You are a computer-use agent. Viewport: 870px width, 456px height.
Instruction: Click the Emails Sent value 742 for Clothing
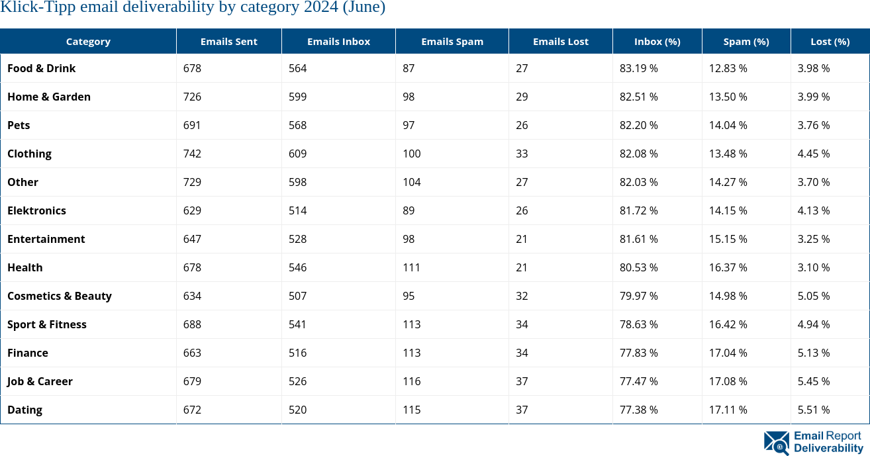point(192,154)
